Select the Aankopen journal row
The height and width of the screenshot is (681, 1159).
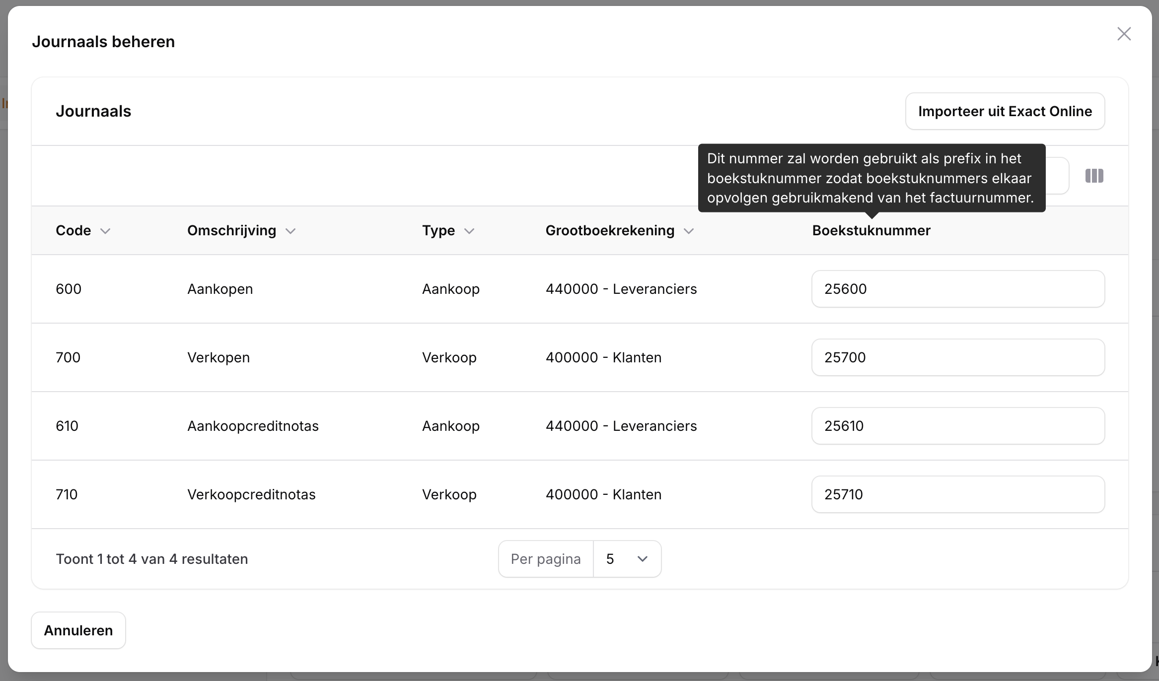point(220,289)
